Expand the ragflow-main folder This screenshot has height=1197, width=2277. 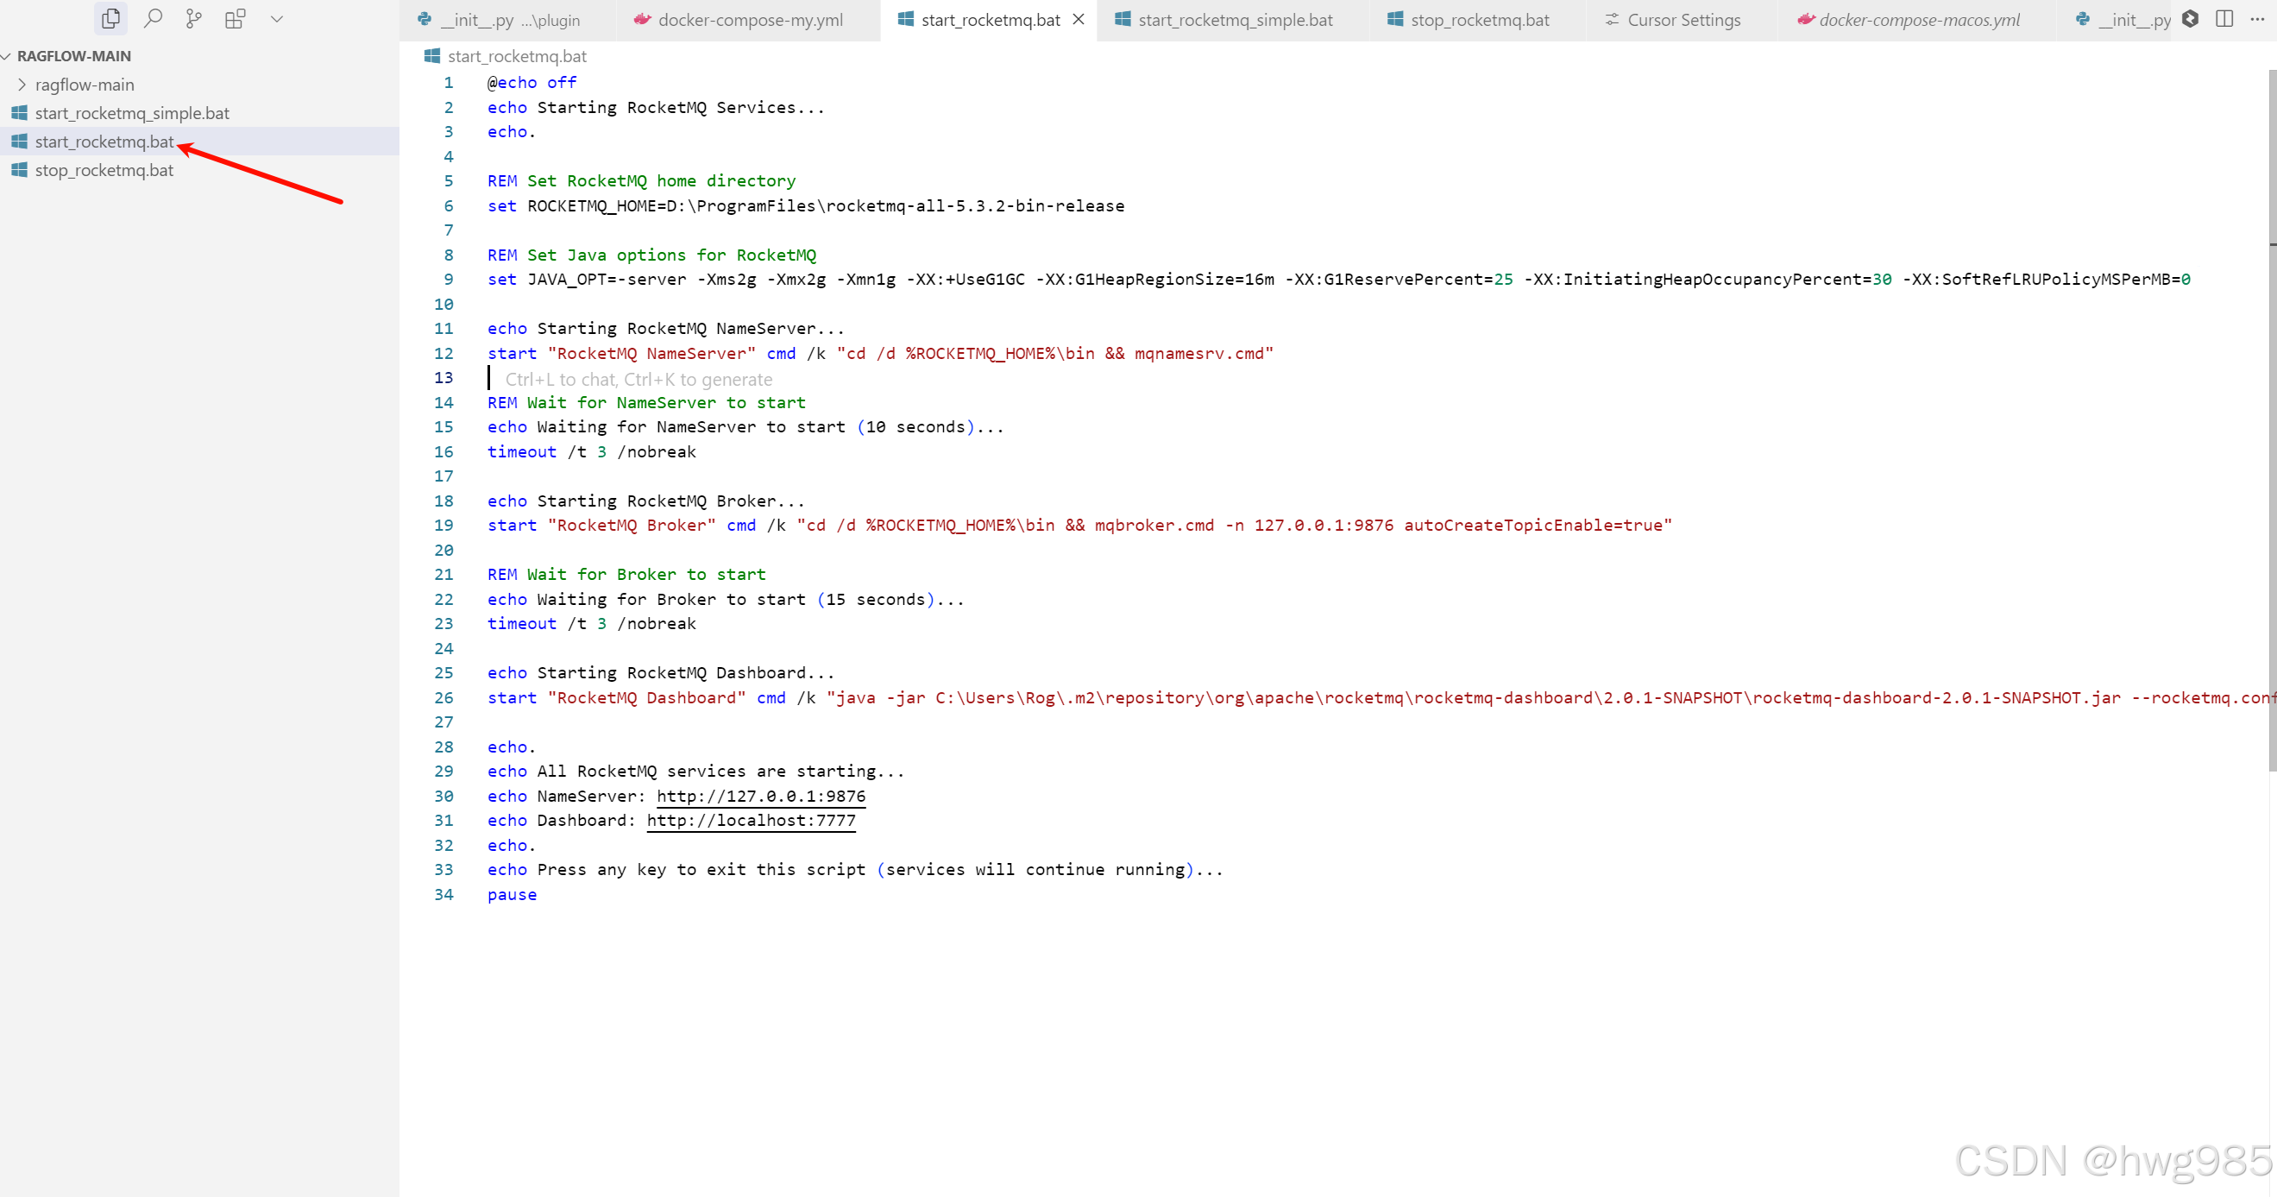(84, 85)
